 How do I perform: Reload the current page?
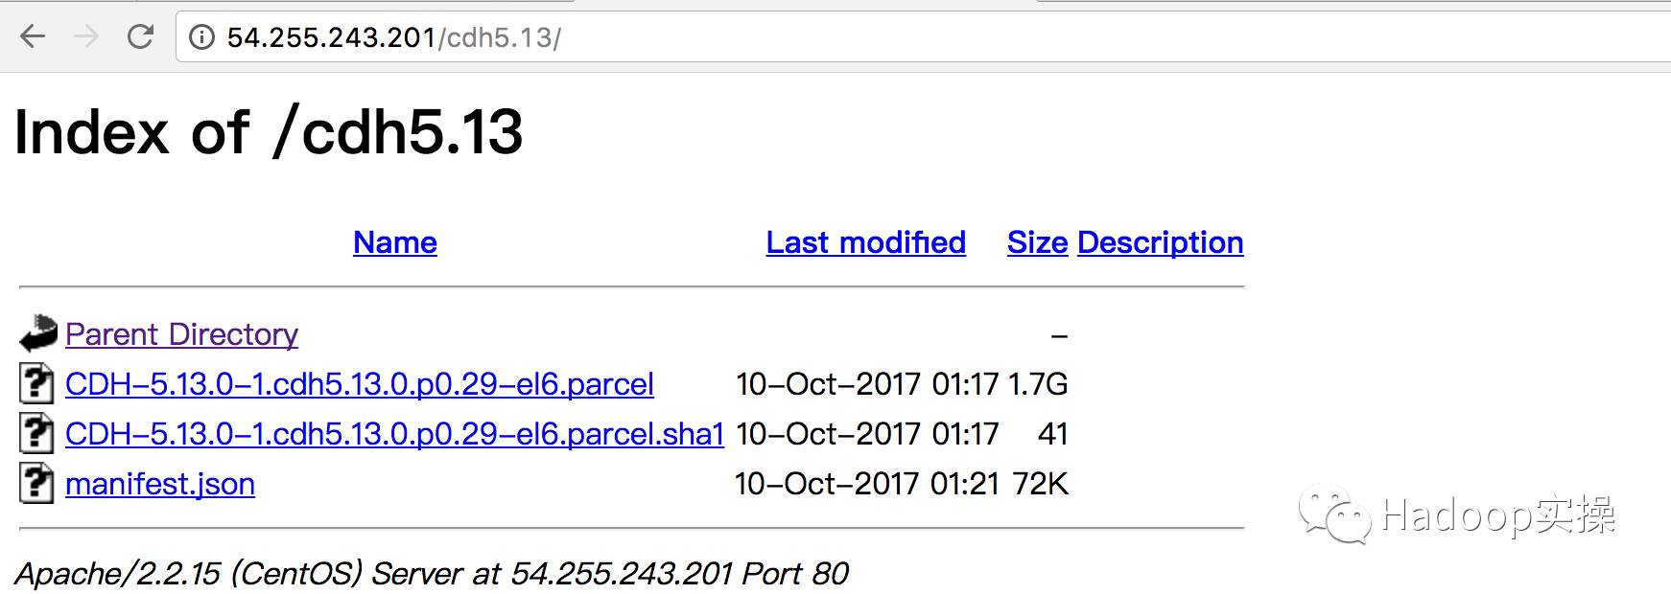click(141, 37)
